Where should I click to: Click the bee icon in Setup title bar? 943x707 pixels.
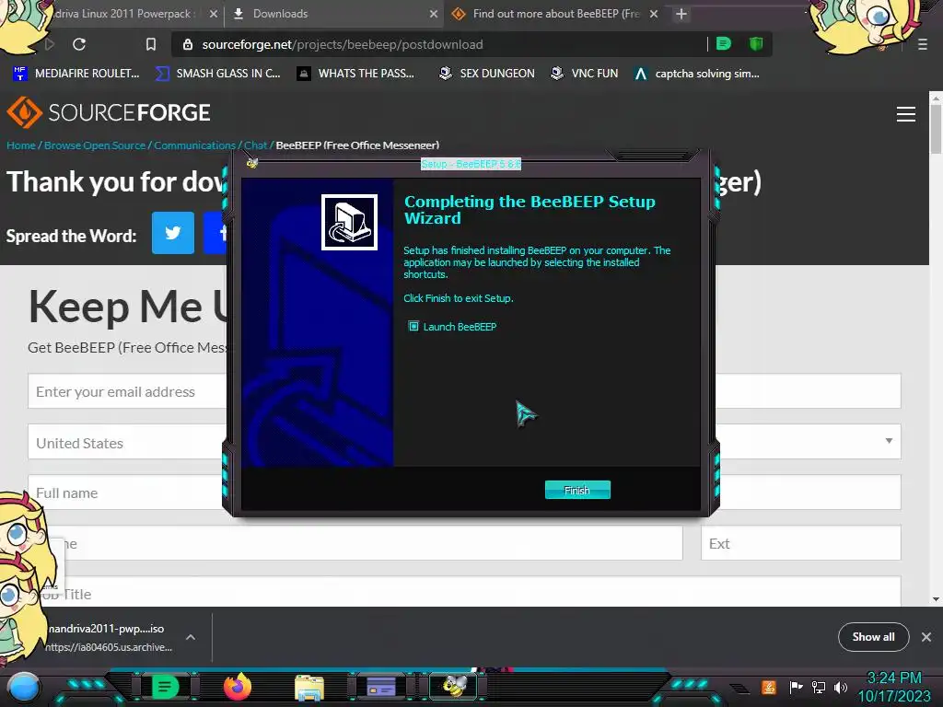[252, 163]
